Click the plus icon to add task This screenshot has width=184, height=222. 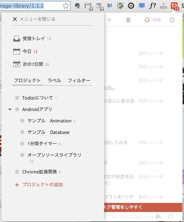[x=109, y=20]
